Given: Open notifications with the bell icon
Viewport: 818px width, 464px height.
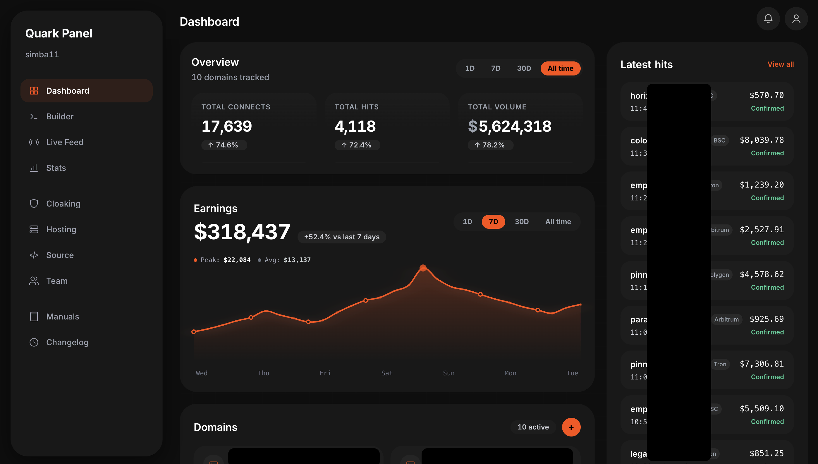Looking at the screenshot, I should click(x=768, y=19).
